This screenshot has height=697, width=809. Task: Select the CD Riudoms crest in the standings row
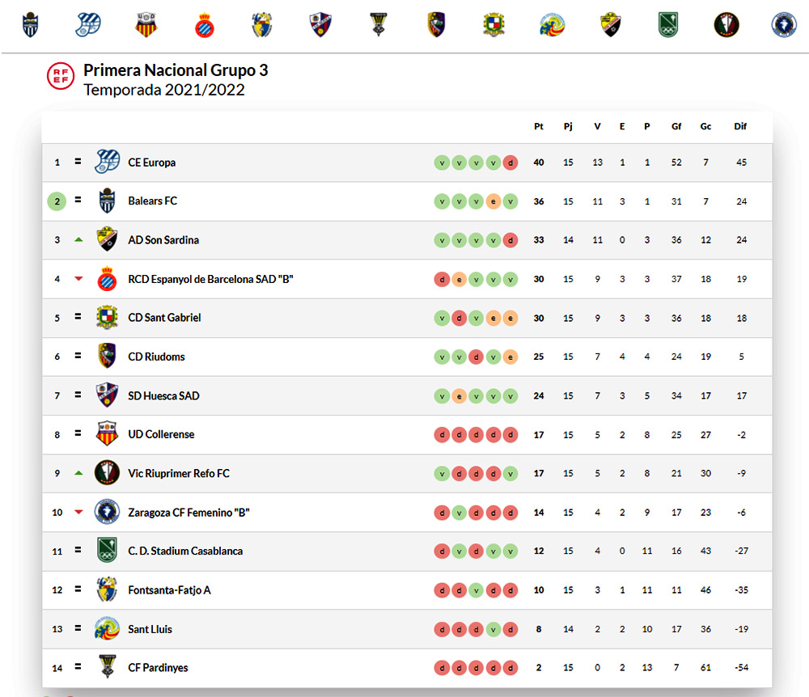tap(108, 357)
